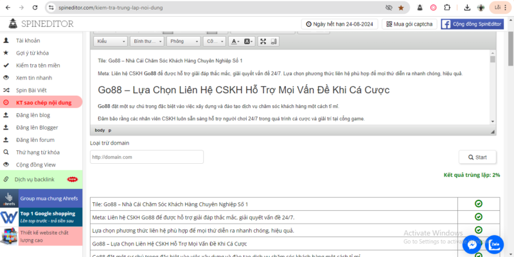
Task: Open the Phông font dropdown
Action: tap(183, 41)
